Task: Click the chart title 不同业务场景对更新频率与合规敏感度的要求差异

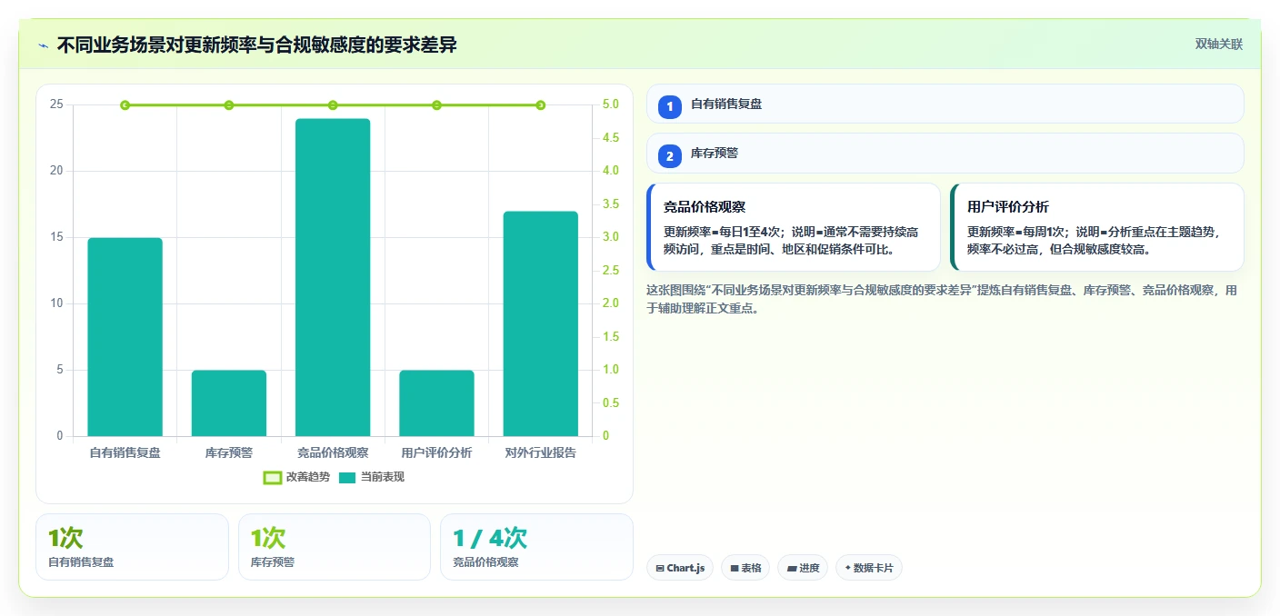Action: (x=257, y=45)
